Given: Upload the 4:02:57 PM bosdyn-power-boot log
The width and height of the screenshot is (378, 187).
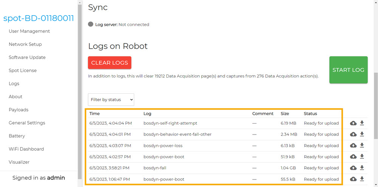Looking at the screenshot, I should point(353,156).
